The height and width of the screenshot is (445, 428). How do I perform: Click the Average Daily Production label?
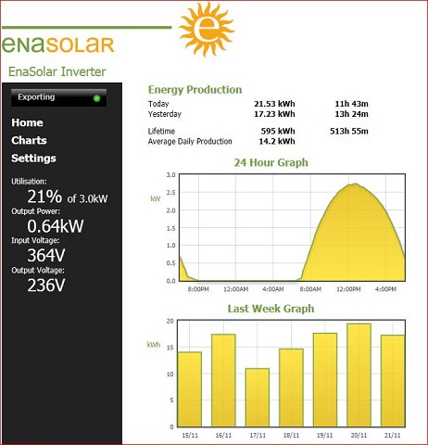pos(190,142)
